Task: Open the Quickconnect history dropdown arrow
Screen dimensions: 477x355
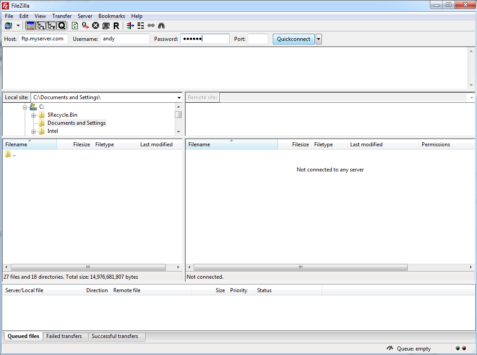Action: coord(318,39)
